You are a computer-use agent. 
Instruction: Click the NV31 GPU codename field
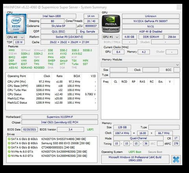151,26
